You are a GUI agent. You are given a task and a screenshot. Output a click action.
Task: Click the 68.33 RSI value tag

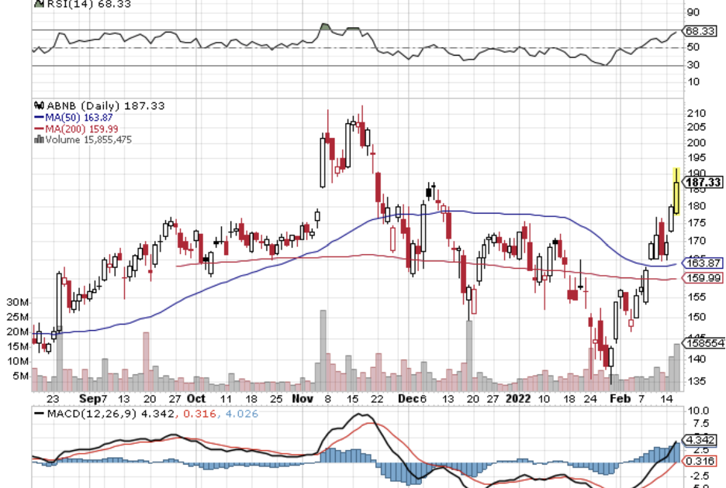pyautogui.click(x=702, y=31)
